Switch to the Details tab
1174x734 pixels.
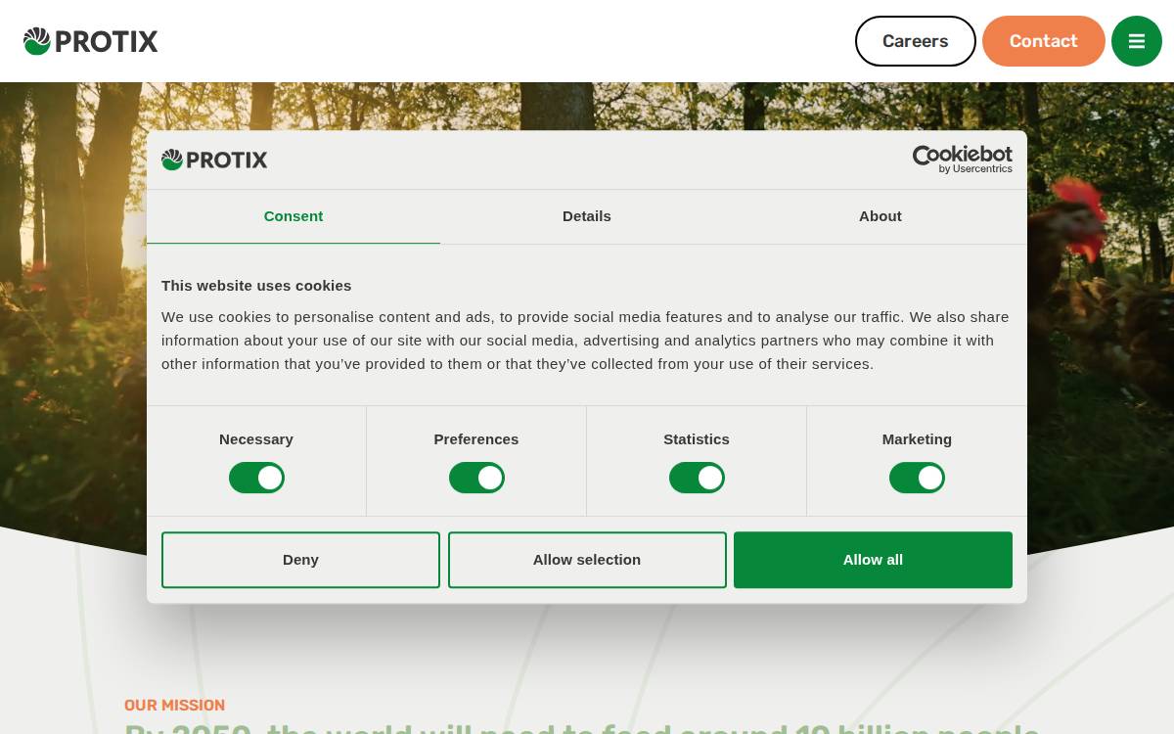tap(587, 216)
